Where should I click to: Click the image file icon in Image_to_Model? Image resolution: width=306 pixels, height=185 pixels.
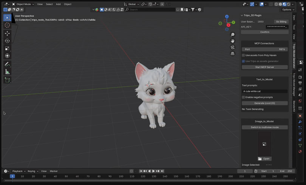tap(264, 144)
